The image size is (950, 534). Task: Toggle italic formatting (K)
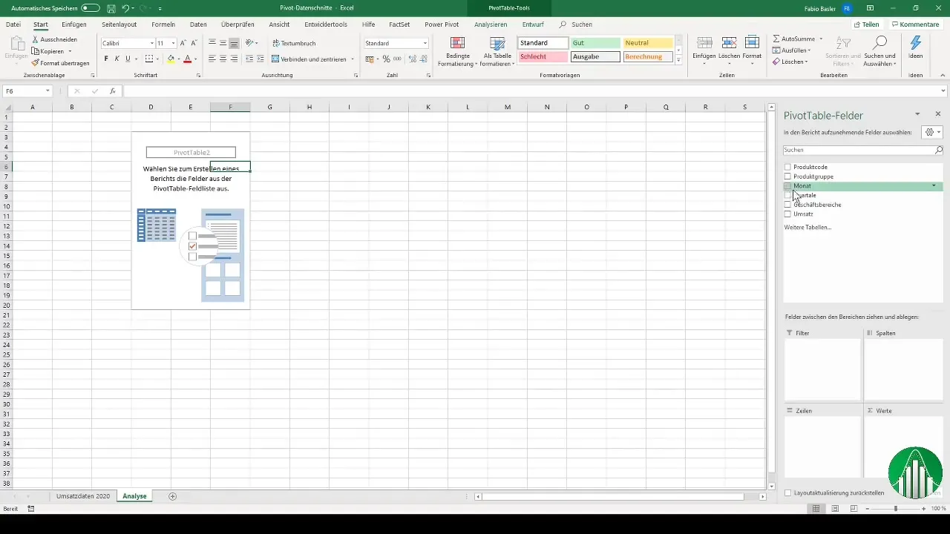pyautogui.click(x=117, y=59)
